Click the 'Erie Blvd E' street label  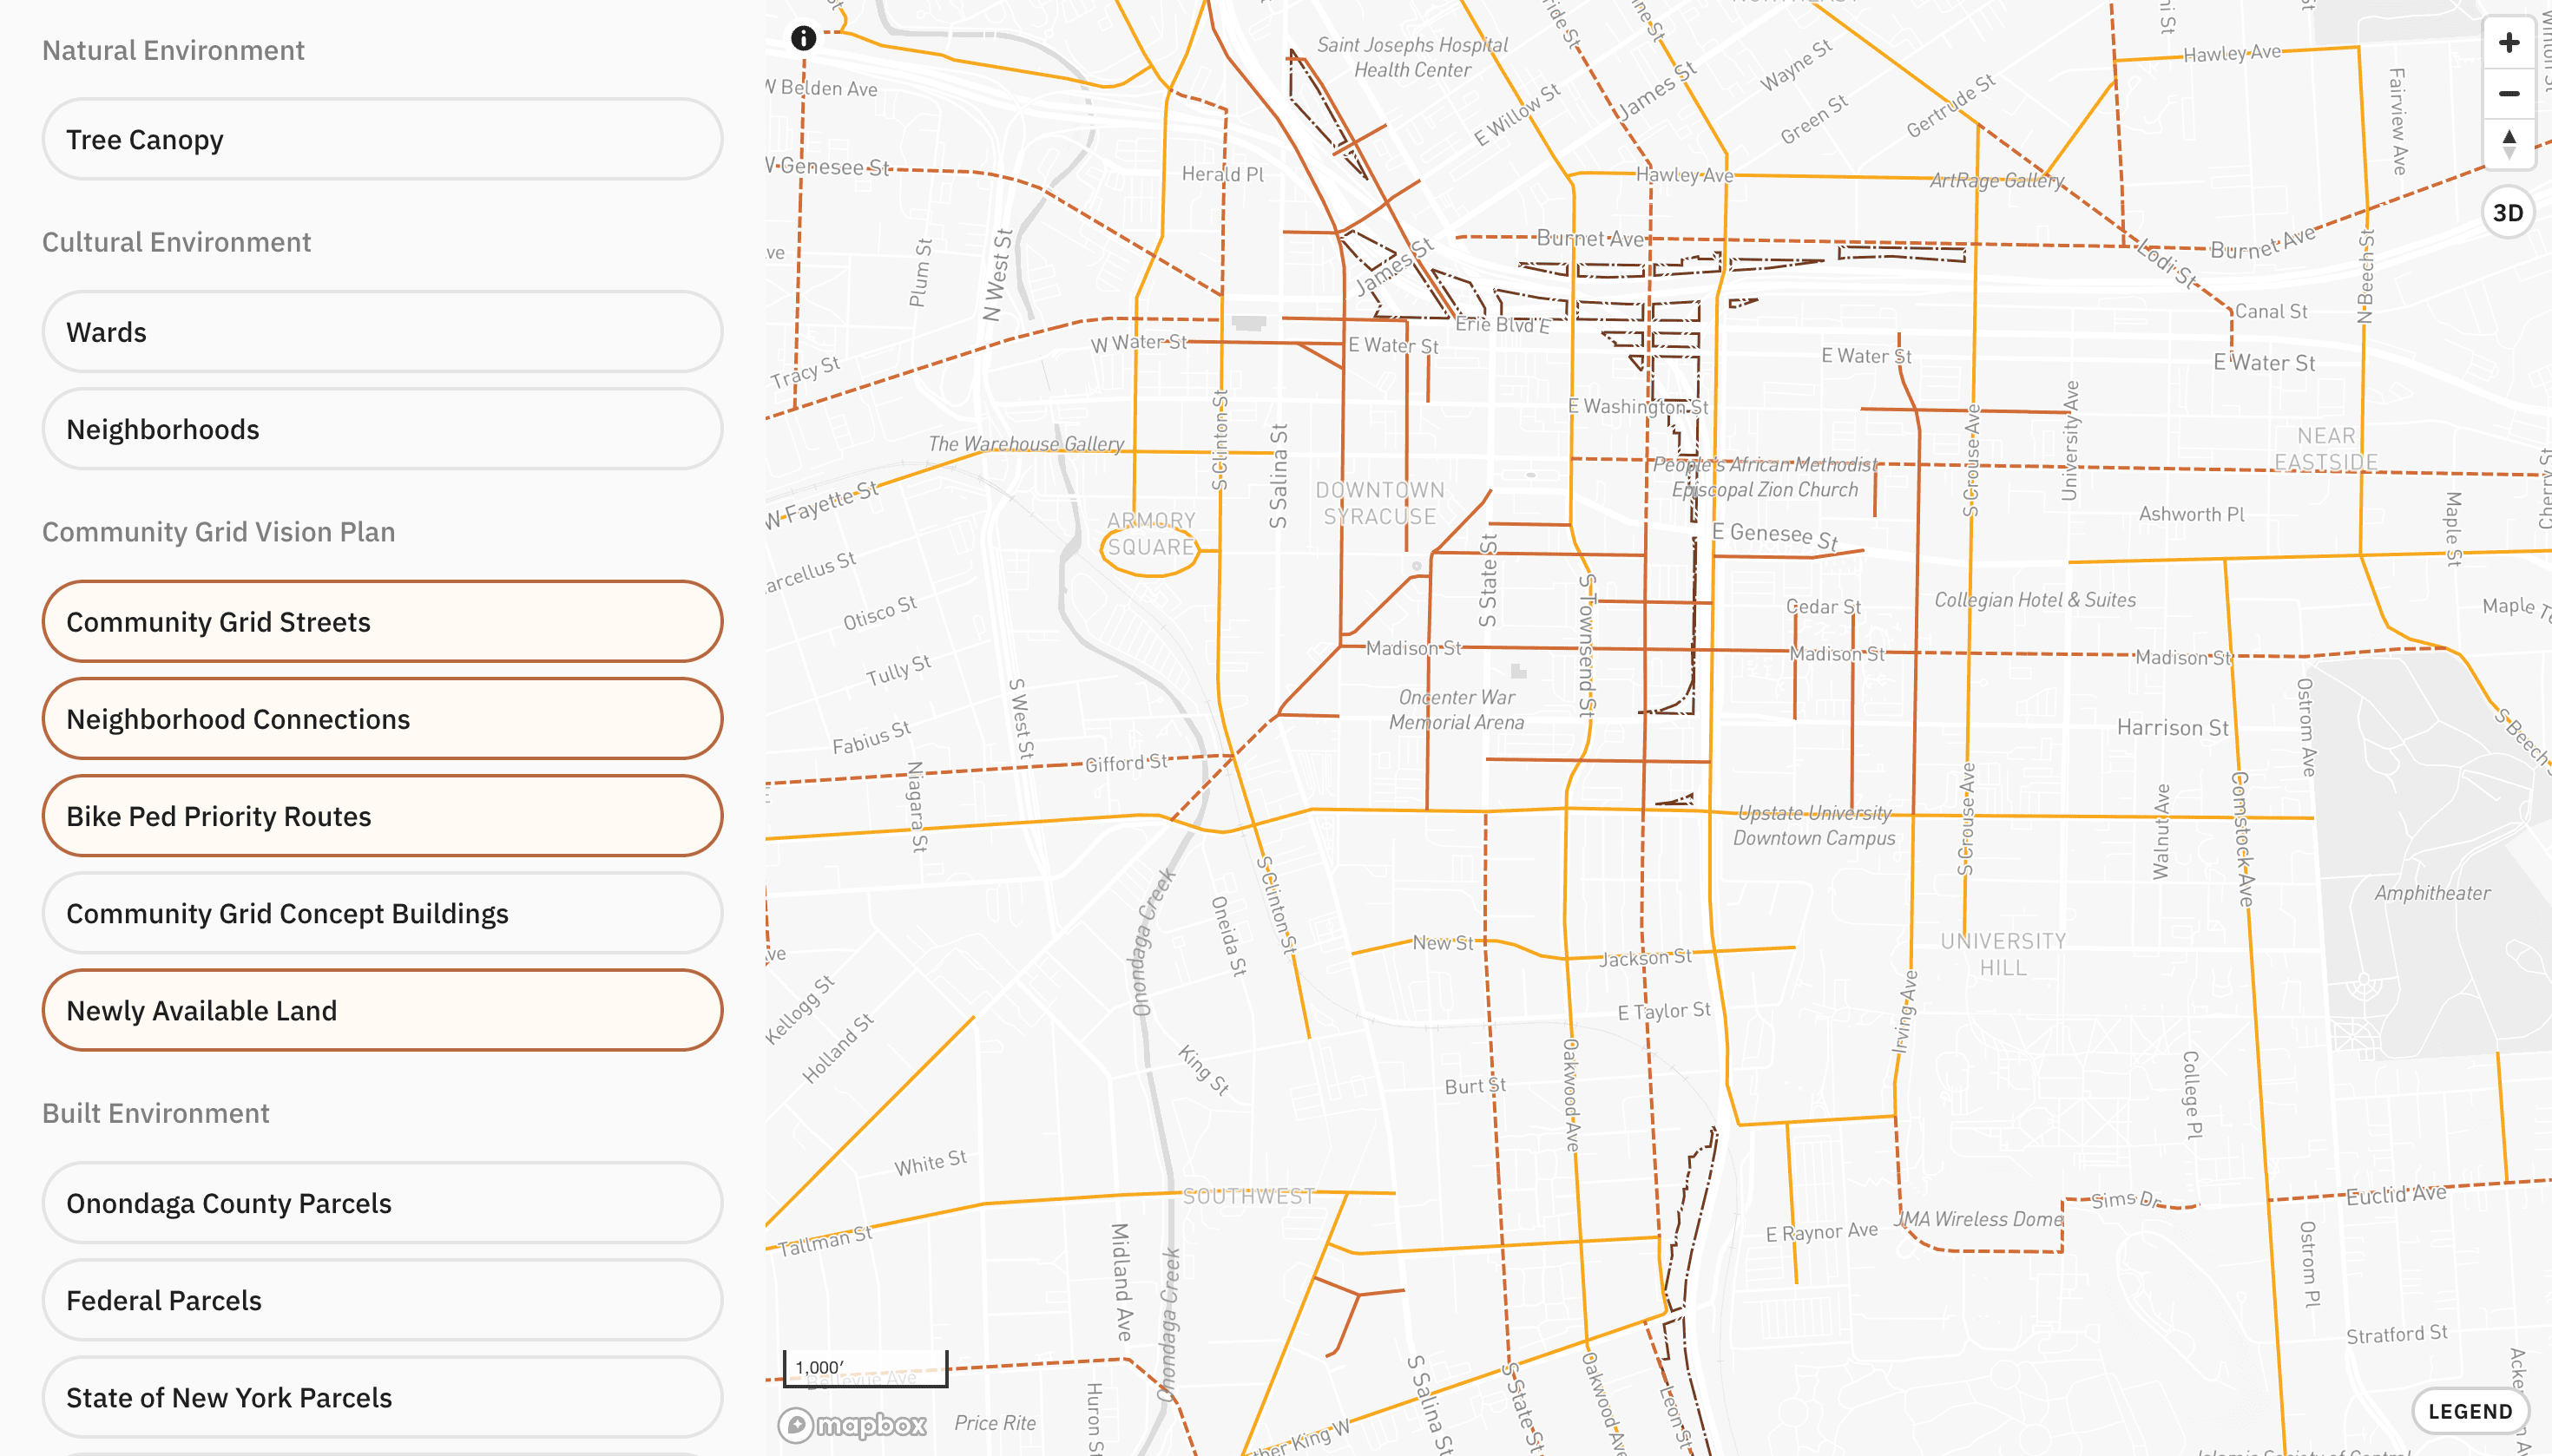coord(1503,324)
